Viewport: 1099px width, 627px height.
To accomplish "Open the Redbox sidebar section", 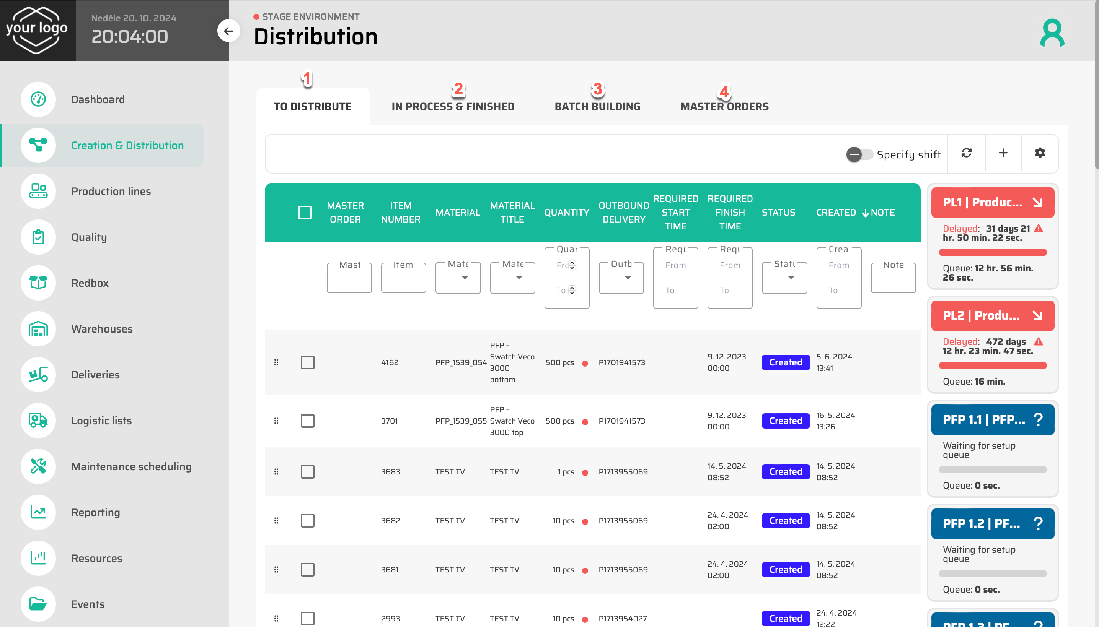I will pos(90,283).
